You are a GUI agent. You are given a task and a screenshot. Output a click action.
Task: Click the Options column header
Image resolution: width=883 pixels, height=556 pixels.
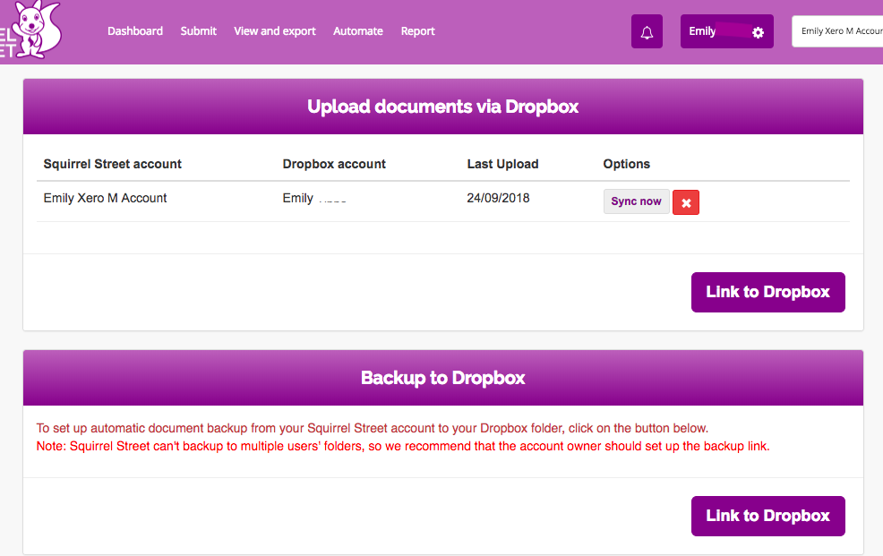[626, 164]
